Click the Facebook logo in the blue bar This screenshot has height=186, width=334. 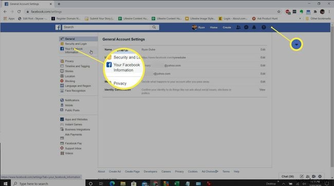coord(58,27)
